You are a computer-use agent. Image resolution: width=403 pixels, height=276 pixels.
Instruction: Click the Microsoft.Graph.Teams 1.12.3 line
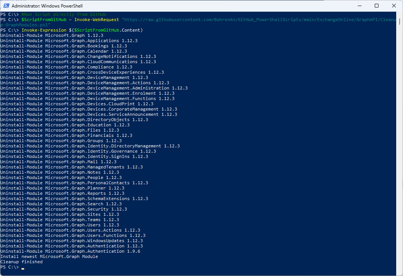[x=60, y=220]
